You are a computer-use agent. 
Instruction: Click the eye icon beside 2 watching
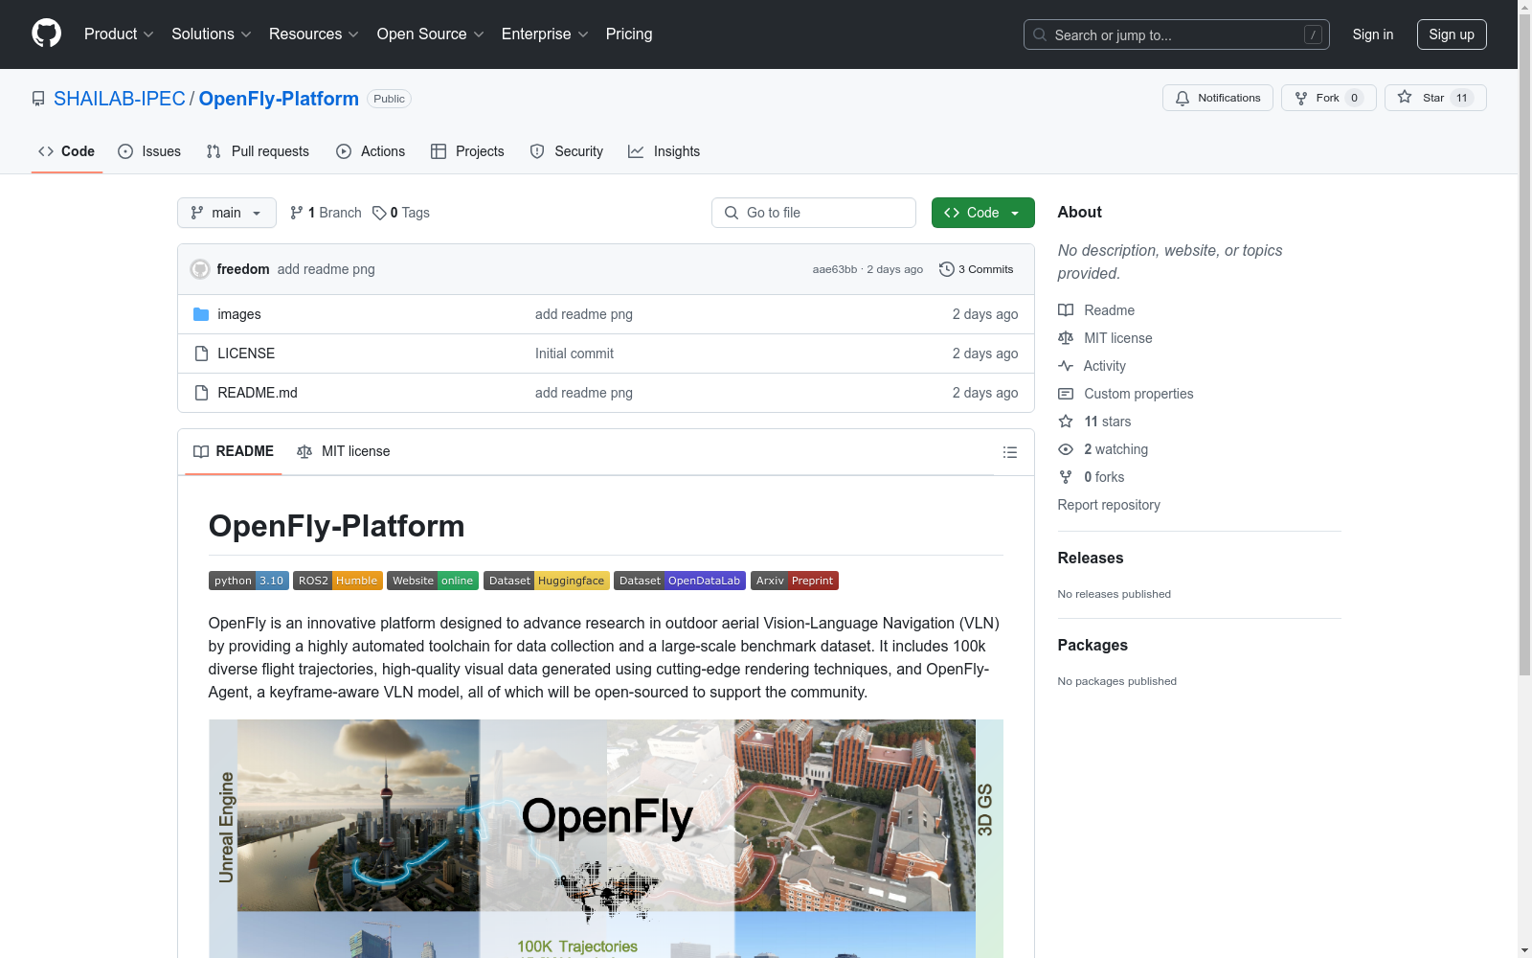[1066, 449]
